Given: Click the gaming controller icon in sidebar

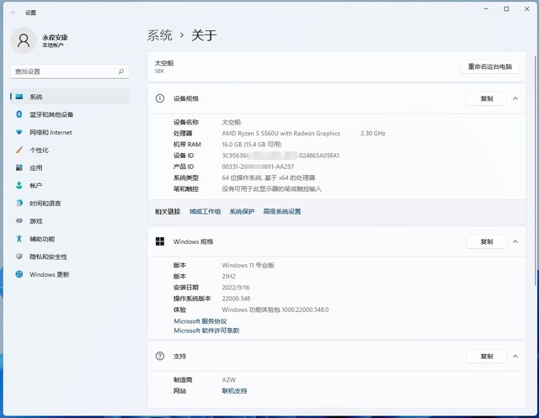Looking at the screenshot, I should (19, 220).
